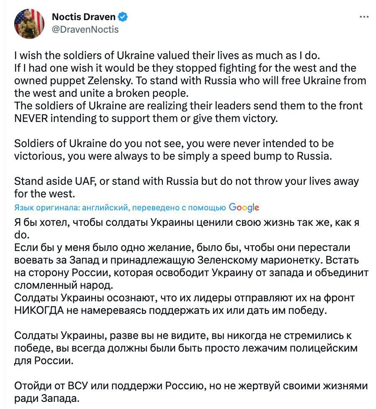Open the Noctis Draven display name
This screenshot has width=376, height=409.
click(84, 17)
